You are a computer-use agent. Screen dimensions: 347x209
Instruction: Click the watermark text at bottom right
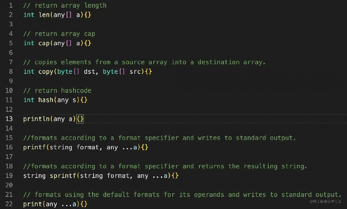(325, 201)
